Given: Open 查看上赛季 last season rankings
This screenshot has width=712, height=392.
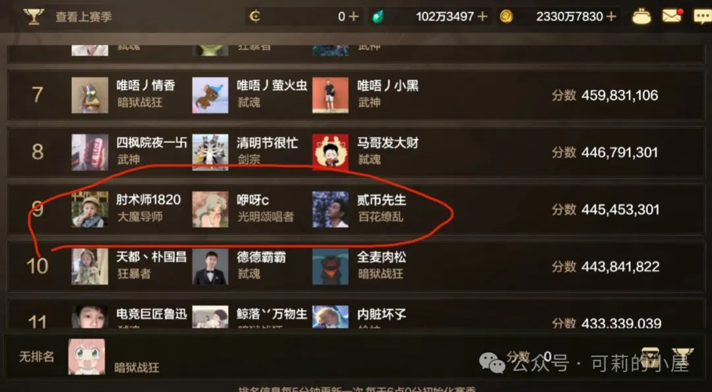Looking at the screenshot, I should pos(84,16).
